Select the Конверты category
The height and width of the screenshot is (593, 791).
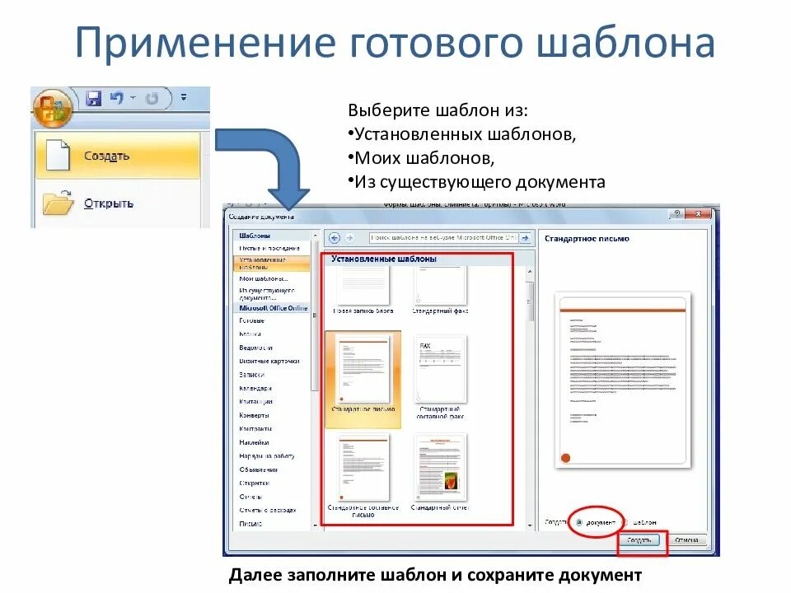(x=255, y=415)
